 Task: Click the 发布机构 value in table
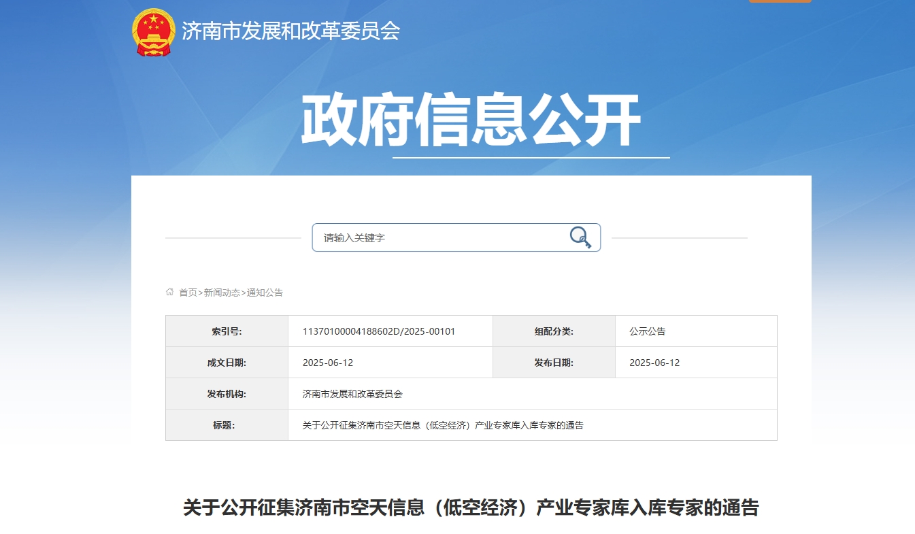352,394
